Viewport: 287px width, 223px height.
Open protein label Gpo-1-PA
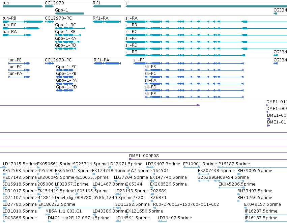tap(66, 80)
